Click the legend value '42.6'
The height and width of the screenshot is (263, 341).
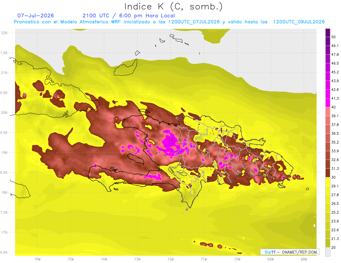click(x=335, y=90)
